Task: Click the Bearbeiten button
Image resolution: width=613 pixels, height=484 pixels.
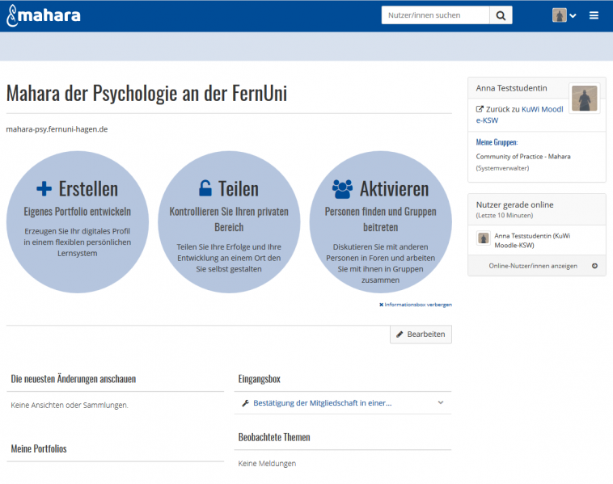Action: click(x=421, y=335)
